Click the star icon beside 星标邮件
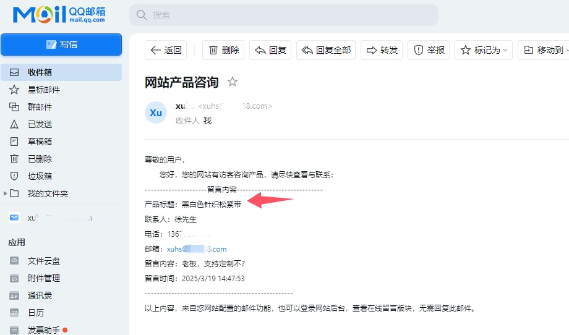569x335 pixels. [14, 90]
